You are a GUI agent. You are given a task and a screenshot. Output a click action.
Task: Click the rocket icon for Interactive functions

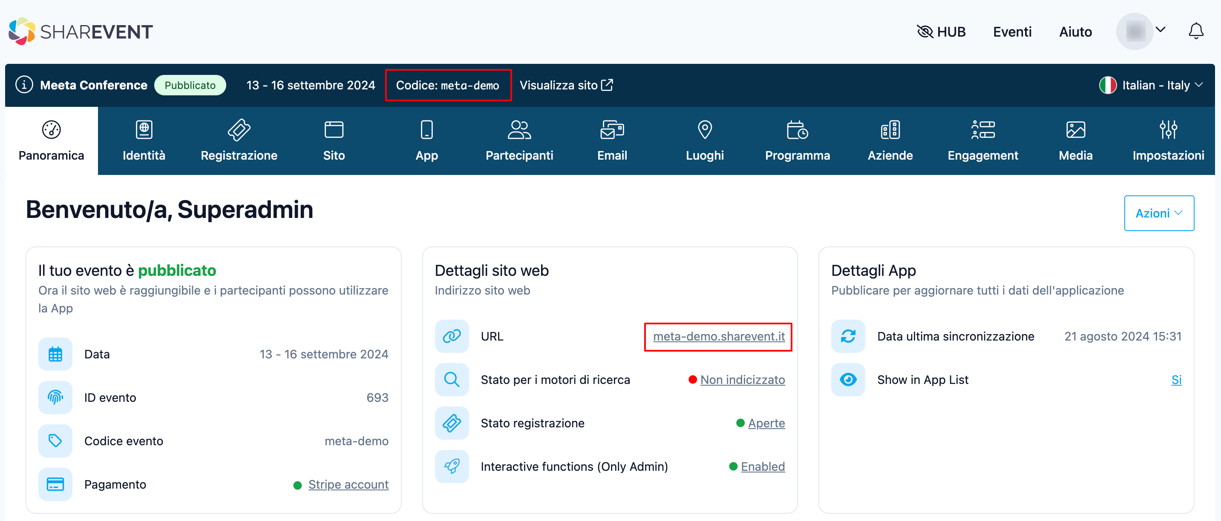[452, 467]
